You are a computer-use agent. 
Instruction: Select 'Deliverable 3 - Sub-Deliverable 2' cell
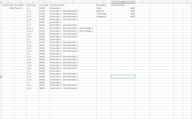point(73,45)
